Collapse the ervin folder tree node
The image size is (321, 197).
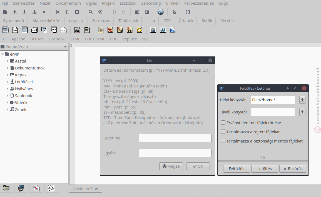pos(3,54)
